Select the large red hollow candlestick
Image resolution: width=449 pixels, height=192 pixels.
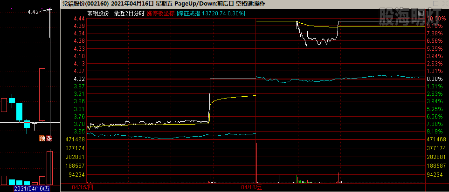point(42,95)
